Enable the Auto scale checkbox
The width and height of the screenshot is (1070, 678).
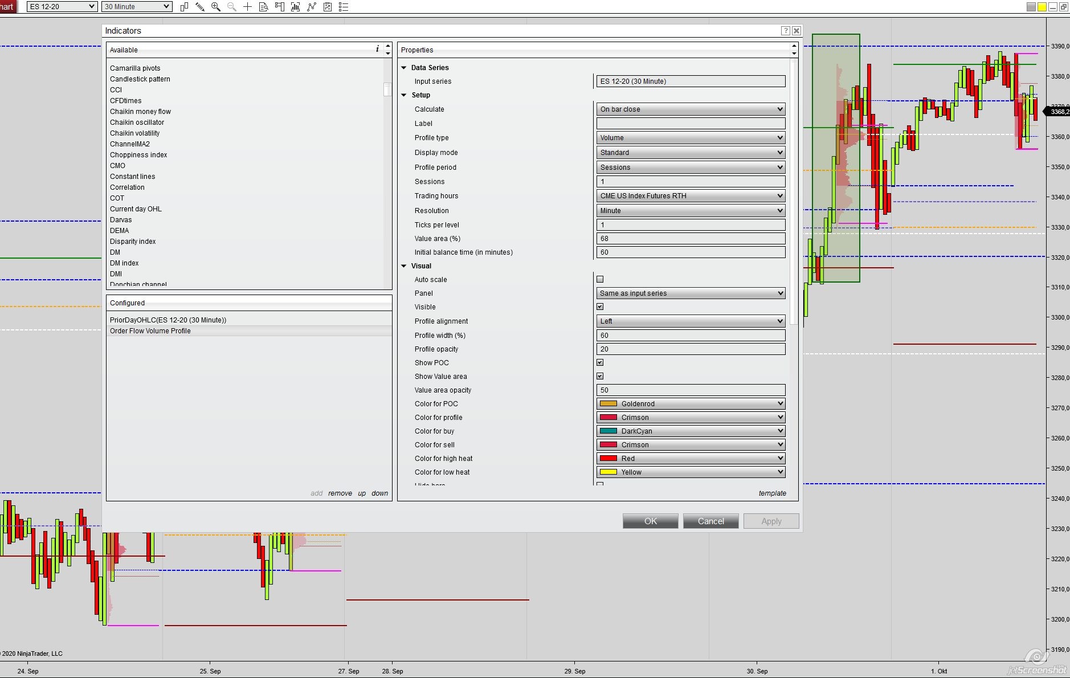600,279
